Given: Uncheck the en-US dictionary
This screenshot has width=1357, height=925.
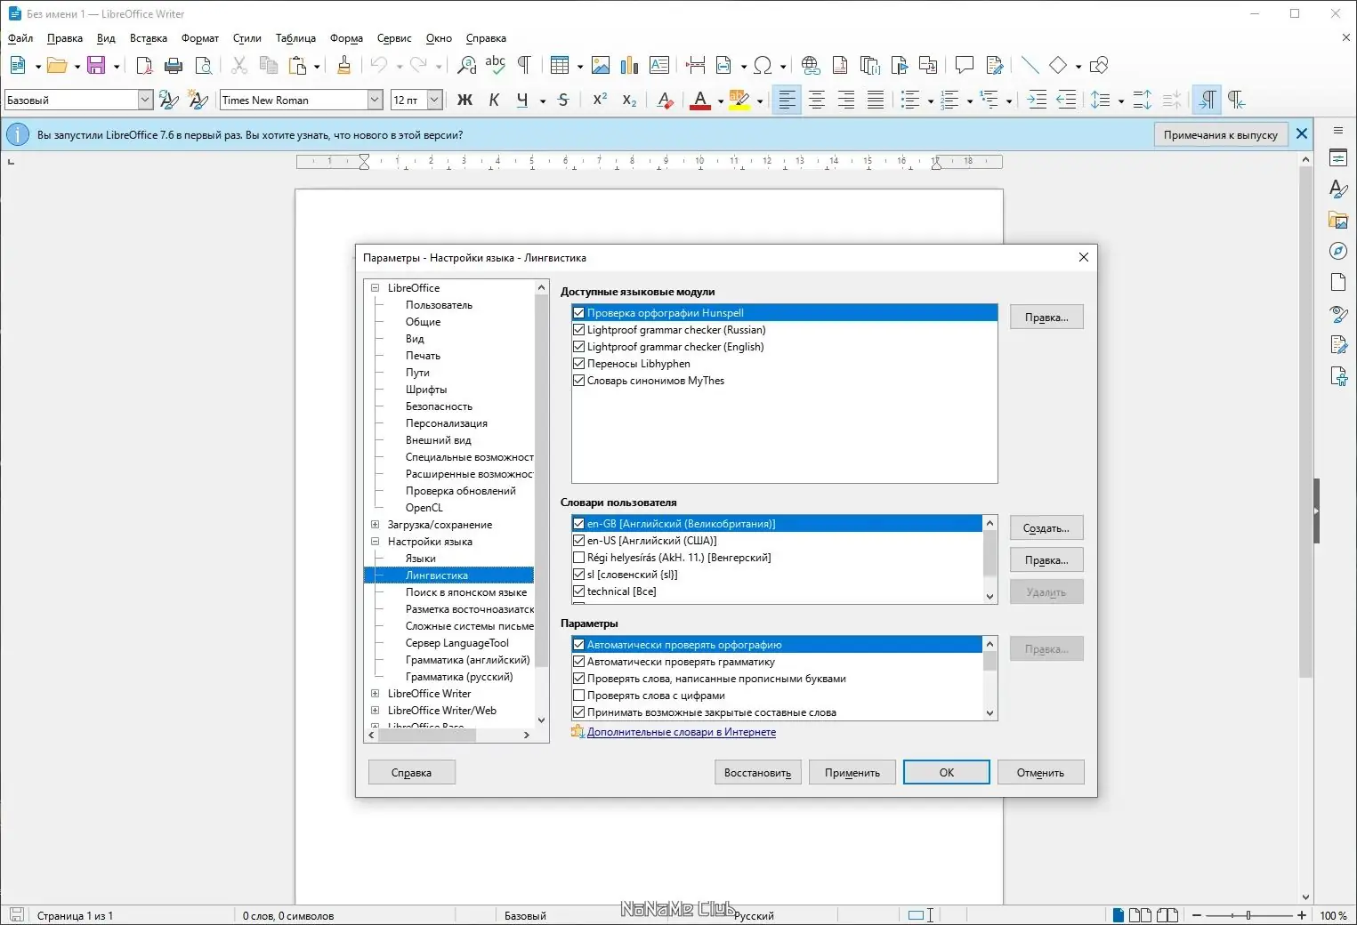Looking at the screenshot, I should [577, 540].
